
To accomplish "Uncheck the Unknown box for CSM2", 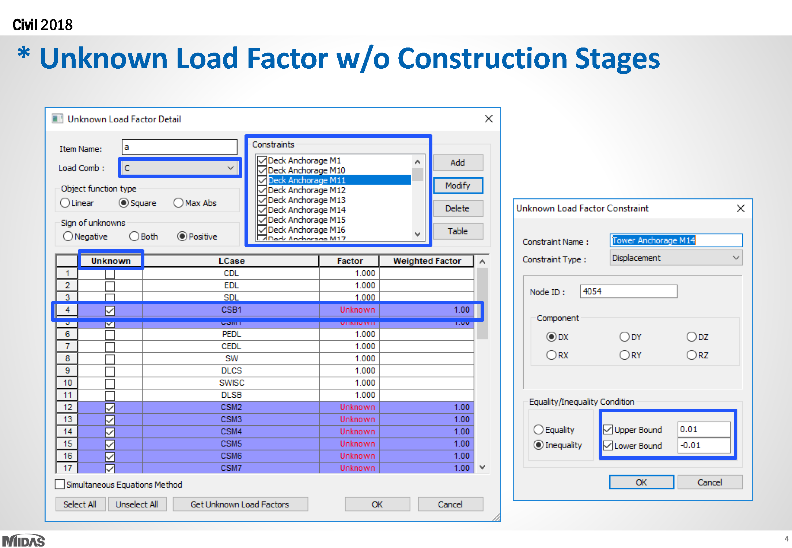I will 110,407.
